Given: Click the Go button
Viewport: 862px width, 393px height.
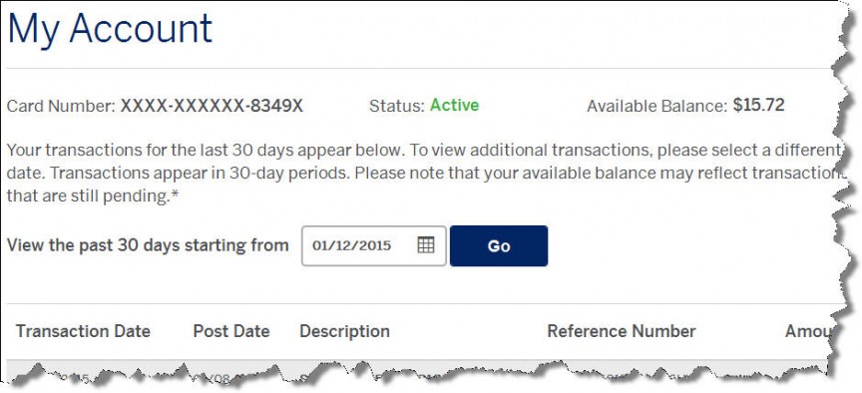Looking at the screenshot, I should click(499, 245).
